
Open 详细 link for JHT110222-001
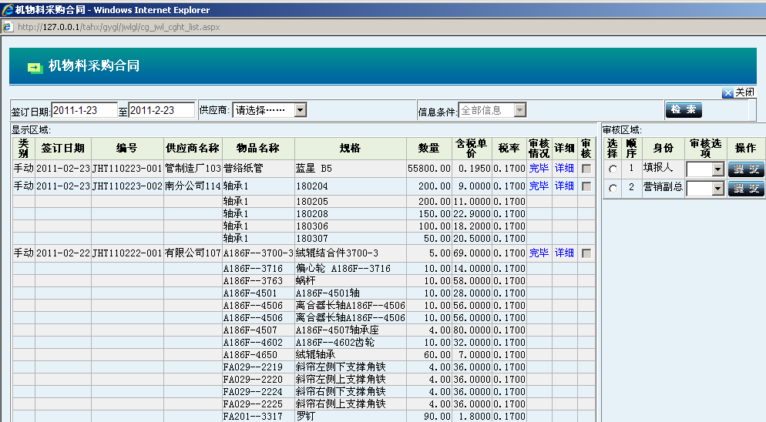click(x=564, y=253)
